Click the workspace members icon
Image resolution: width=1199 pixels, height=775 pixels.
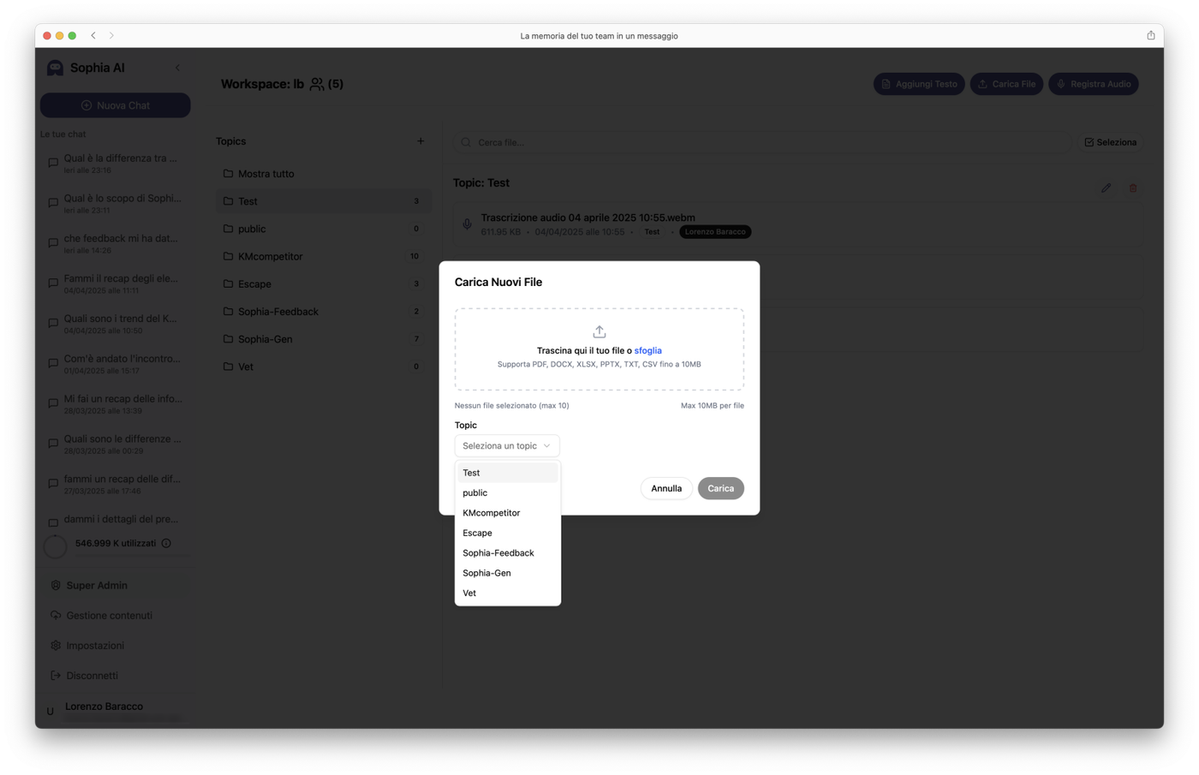(x=317, y=84)
